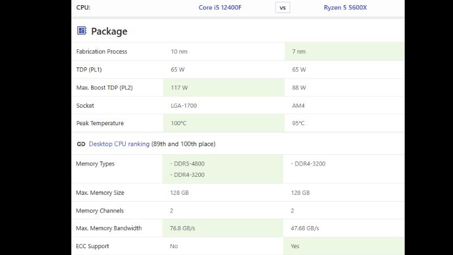The width and height of the screenshot is (453, 255).
Task: Select the 88 W value
Action: click(x=299, y=88)
